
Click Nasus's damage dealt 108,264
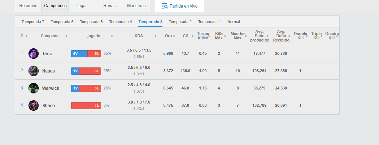(260, 71)
